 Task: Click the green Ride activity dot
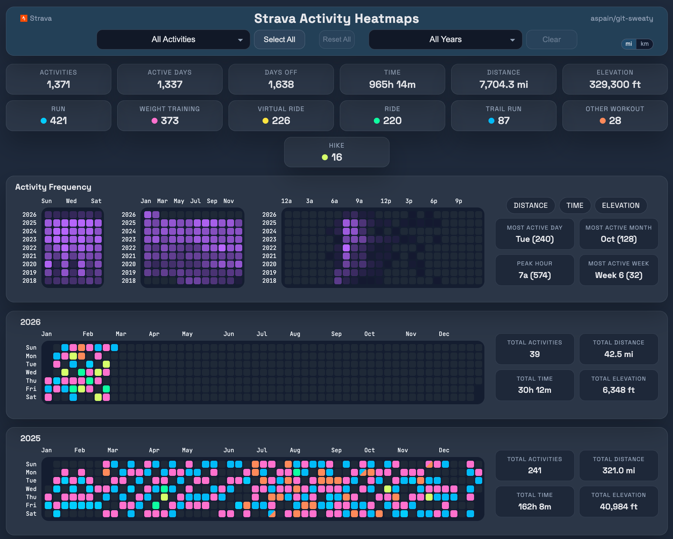[x=377, y=121]
